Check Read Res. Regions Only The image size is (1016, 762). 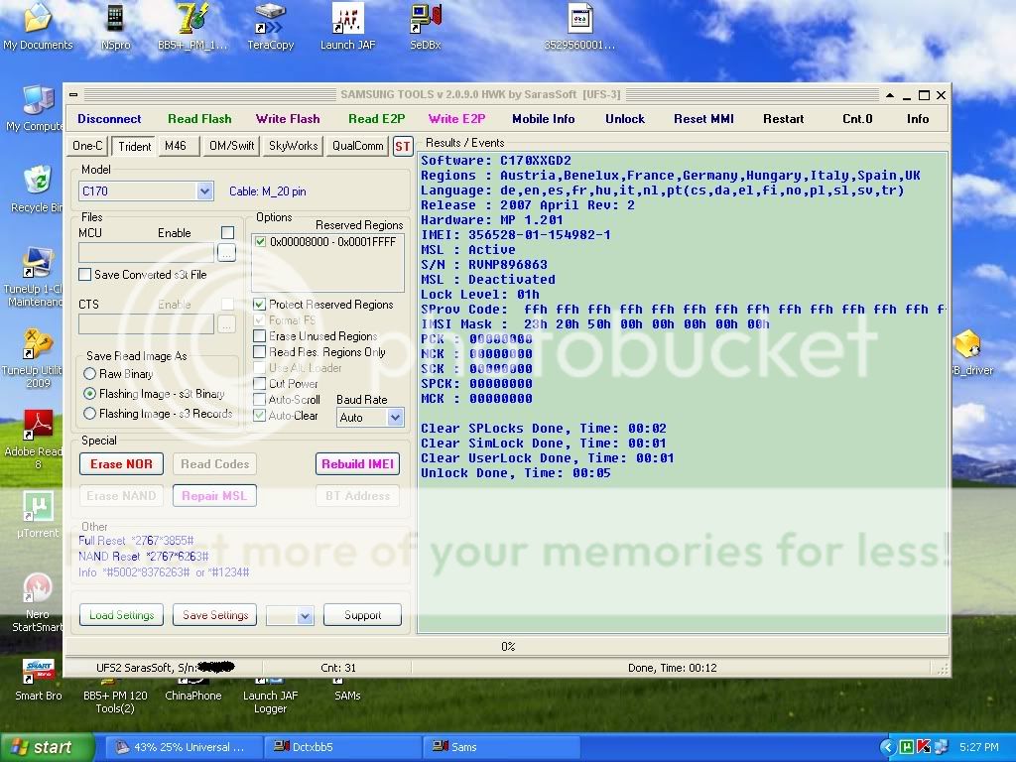click(259, 352)
